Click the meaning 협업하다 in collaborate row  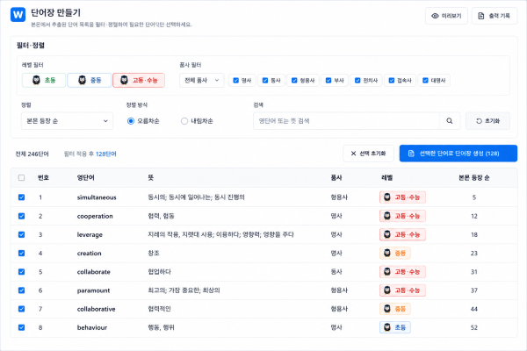point(159,272)
